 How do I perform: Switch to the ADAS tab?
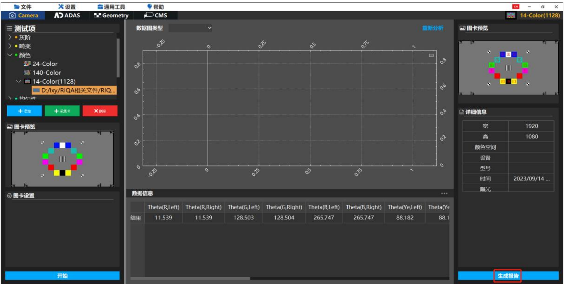[67, 15]
